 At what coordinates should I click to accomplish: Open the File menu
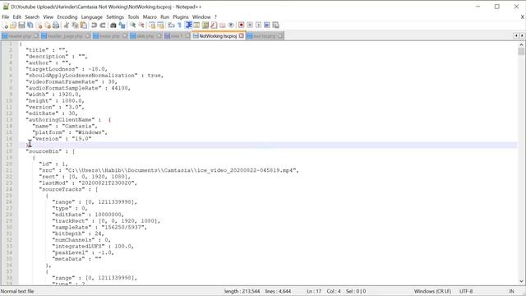click(x=6, y=16)
